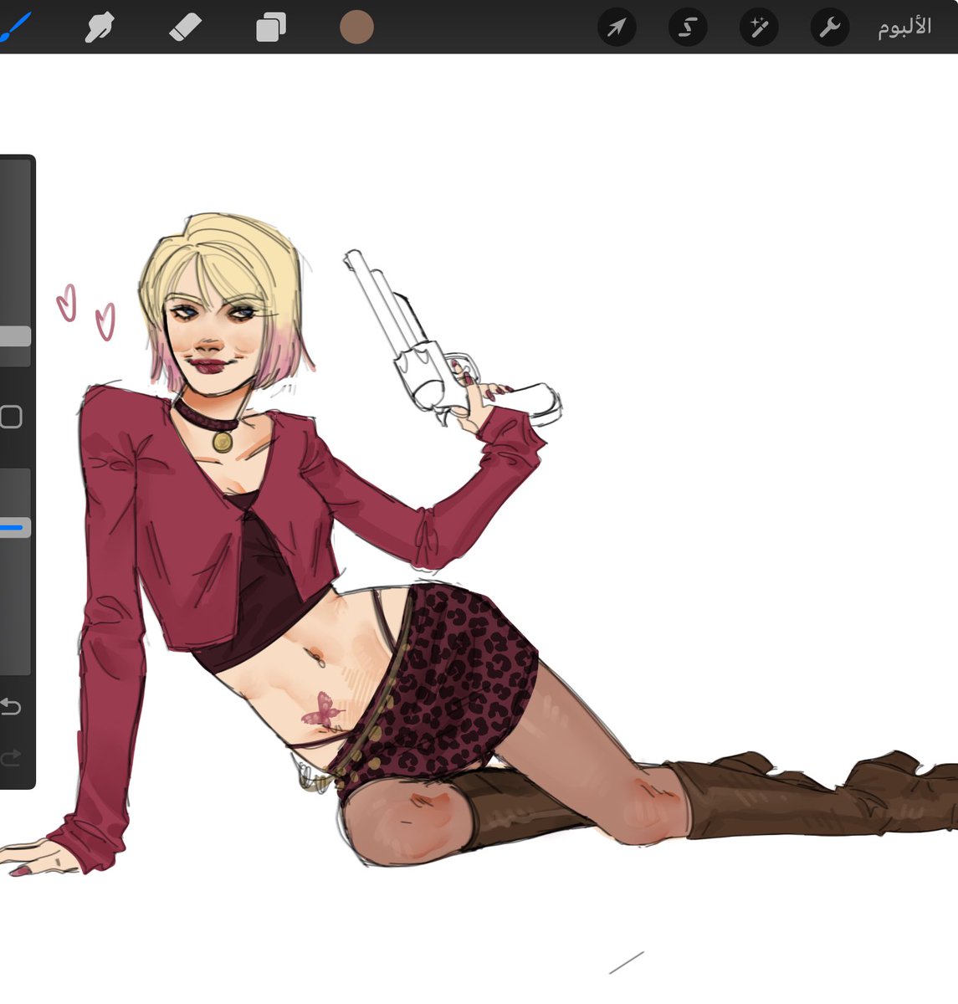Viewport: 958px width, 1004px height.
Task: Redo the last undone stroke
Action: click(10, 757)
